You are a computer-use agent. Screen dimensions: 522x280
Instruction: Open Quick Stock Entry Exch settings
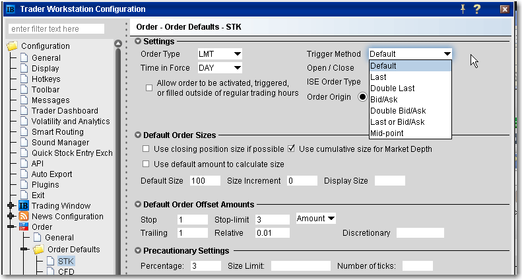(x=72, y=153)
